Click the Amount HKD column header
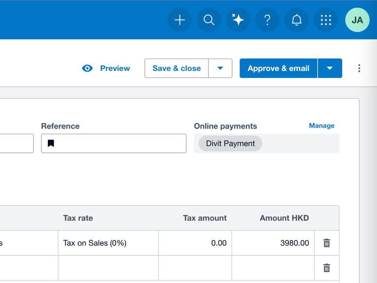 tap(284, 218)
